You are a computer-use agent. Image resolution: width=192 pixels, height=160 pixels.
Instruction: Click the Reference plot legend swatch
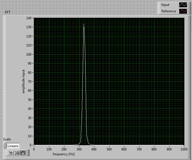coord(183,11)
